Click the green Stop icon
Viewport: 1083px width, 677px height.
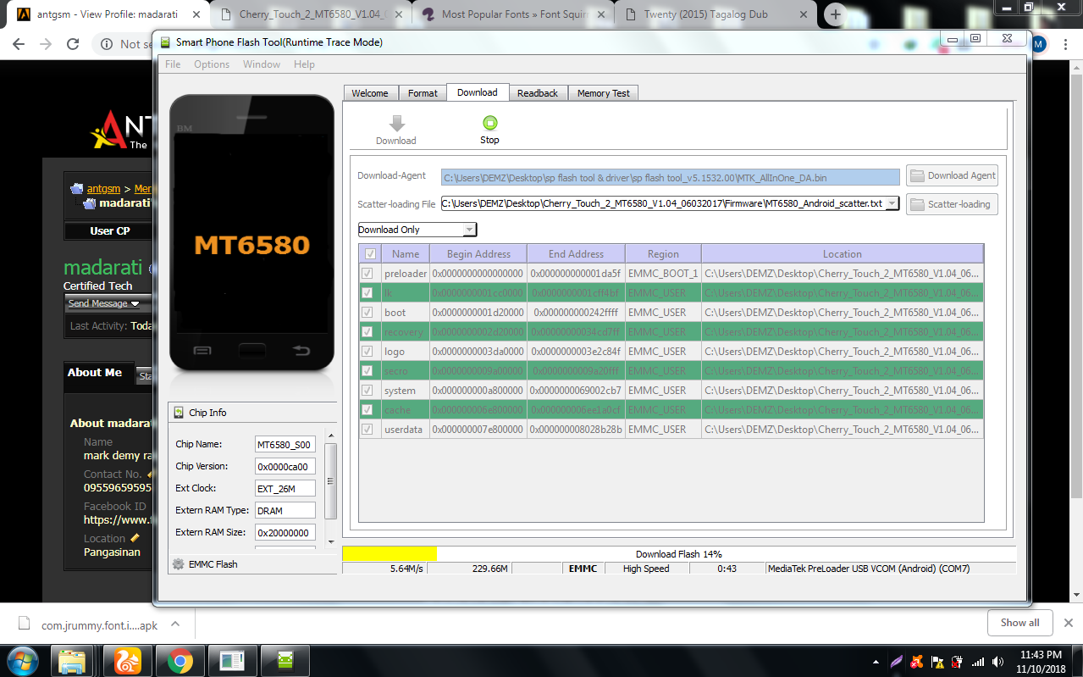[489, 123]
